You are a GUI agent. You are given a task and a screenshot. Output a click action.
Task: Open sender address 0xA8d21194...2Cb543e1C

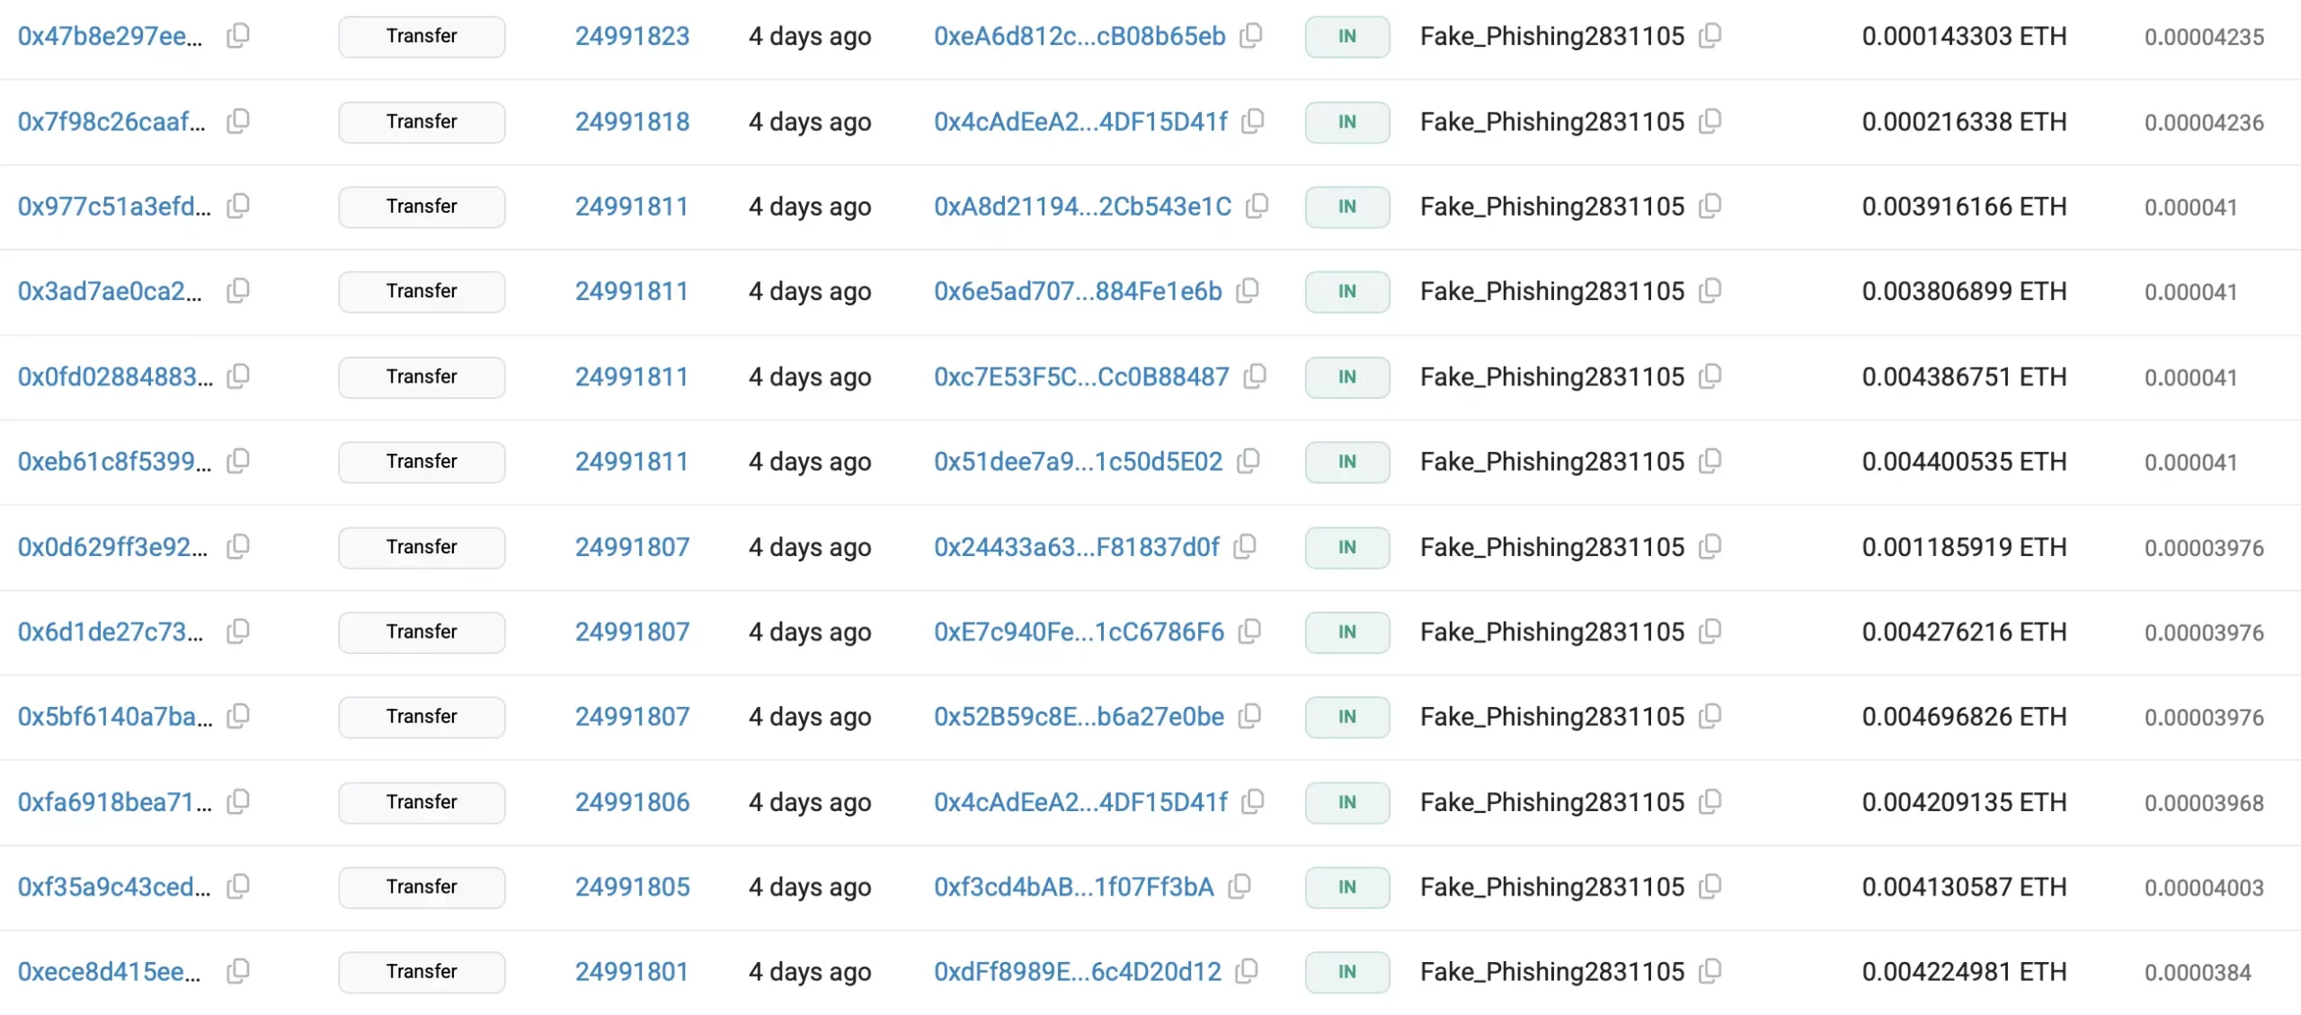tap(1082, 206)
